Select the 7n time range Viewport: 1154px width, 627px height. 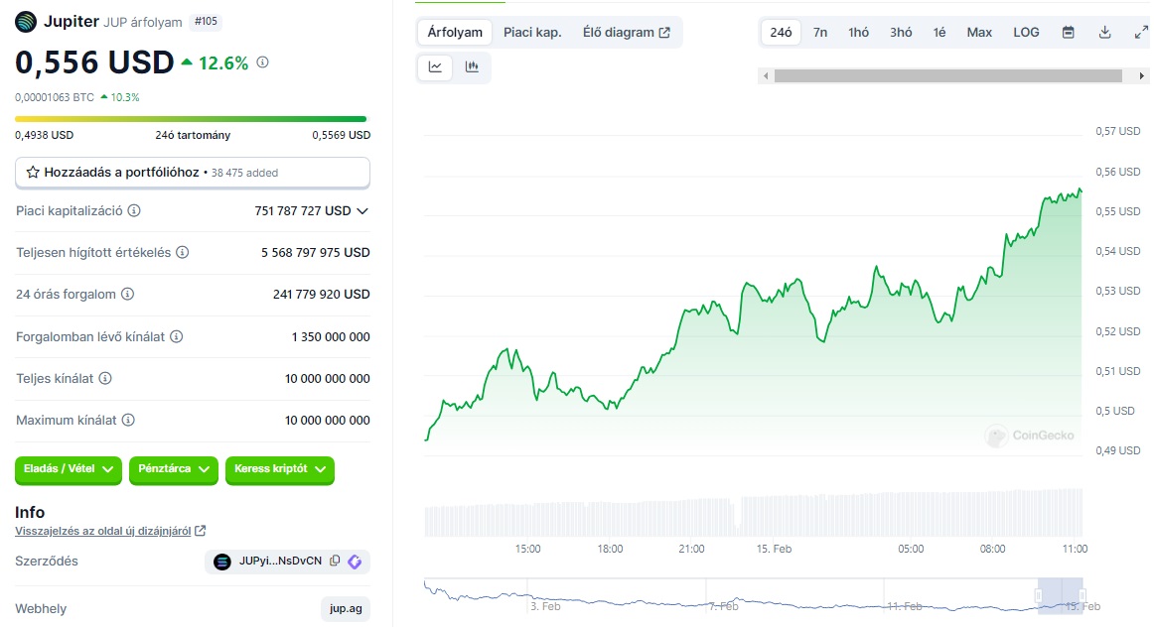[x=820, y=33]
